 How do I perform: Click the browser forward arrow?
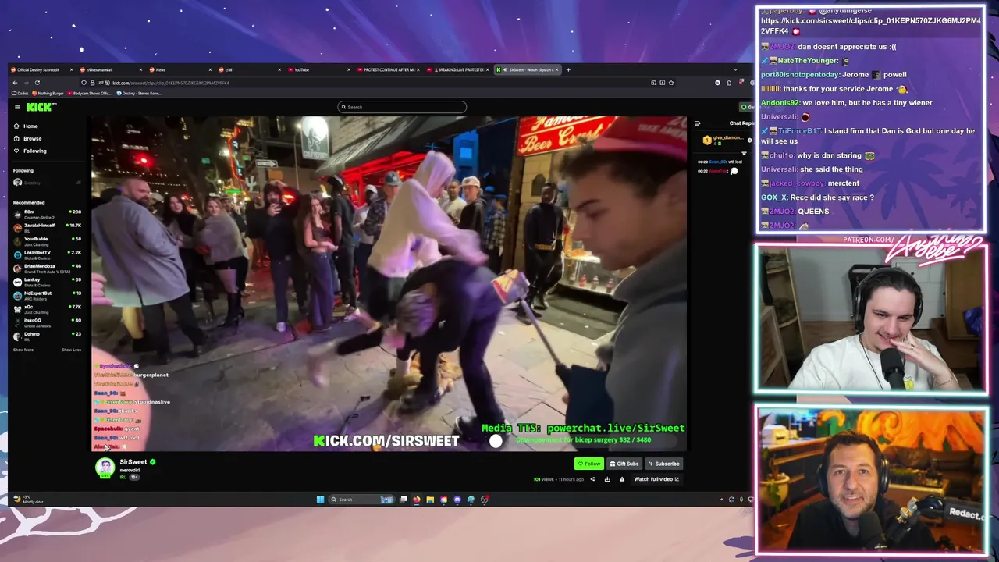coord(26,83)
